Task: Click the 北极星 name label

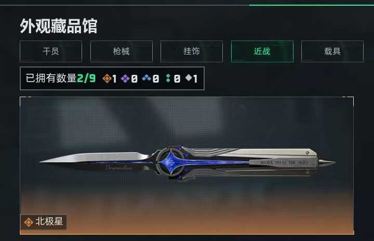Action: (x=49, y=221)
